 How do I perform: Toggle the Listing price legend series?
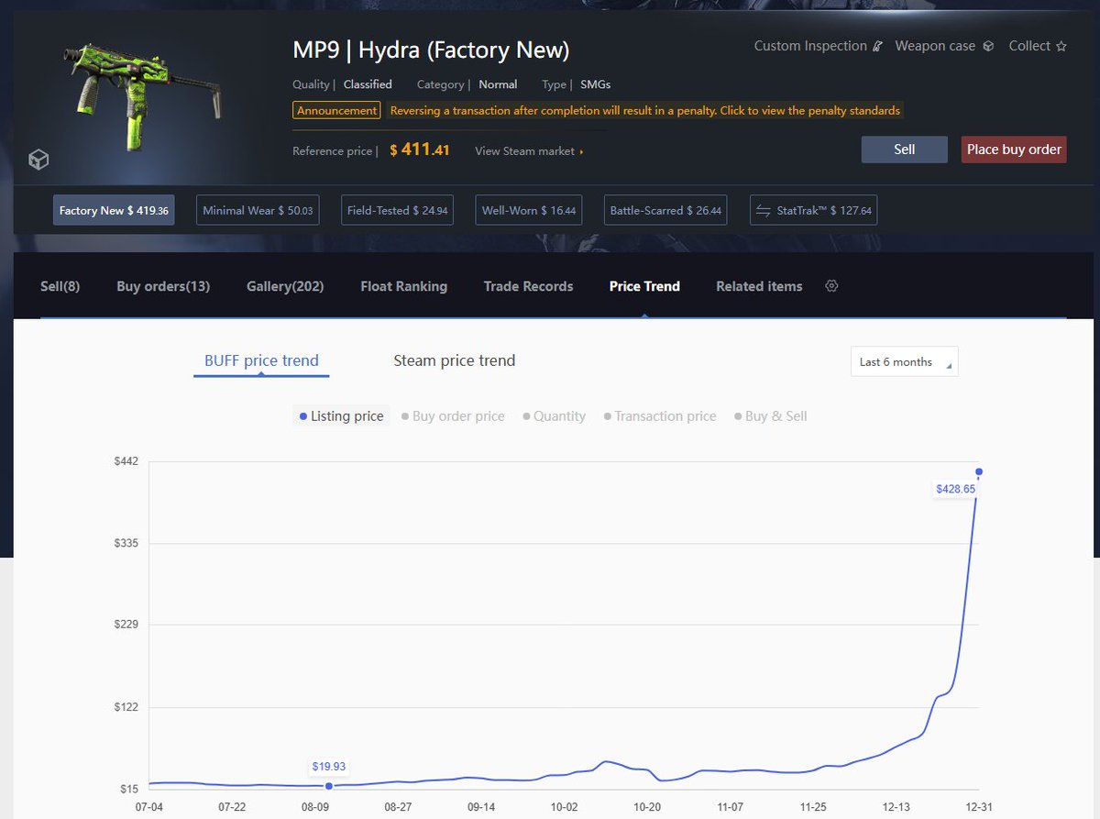(x=341, y=416)
